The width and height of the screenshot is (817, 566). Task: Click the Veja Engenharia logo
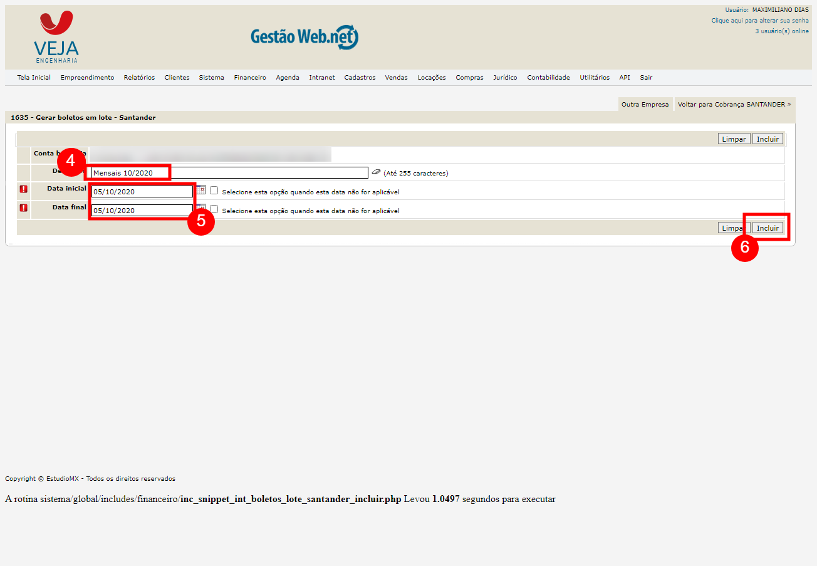click(56, 38)
